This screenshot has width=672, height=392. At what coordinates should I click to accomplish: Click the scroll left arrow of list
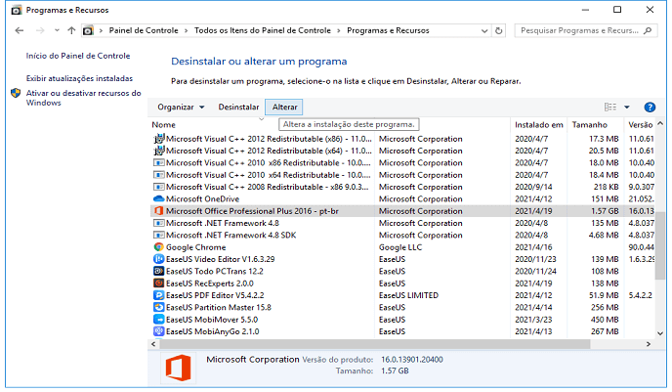pos(154,344)
